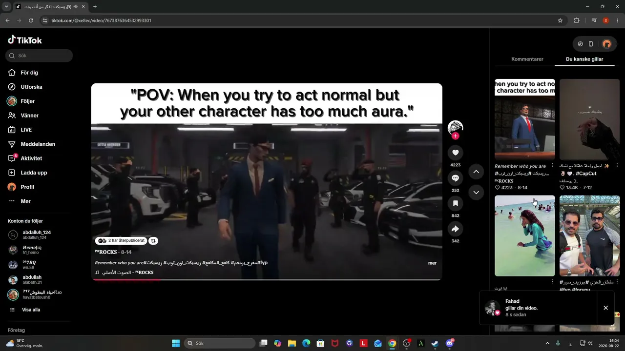Switch to Du kanske gillar tab
This screenshot has height=351, width=625.
[x=584, y=59]
